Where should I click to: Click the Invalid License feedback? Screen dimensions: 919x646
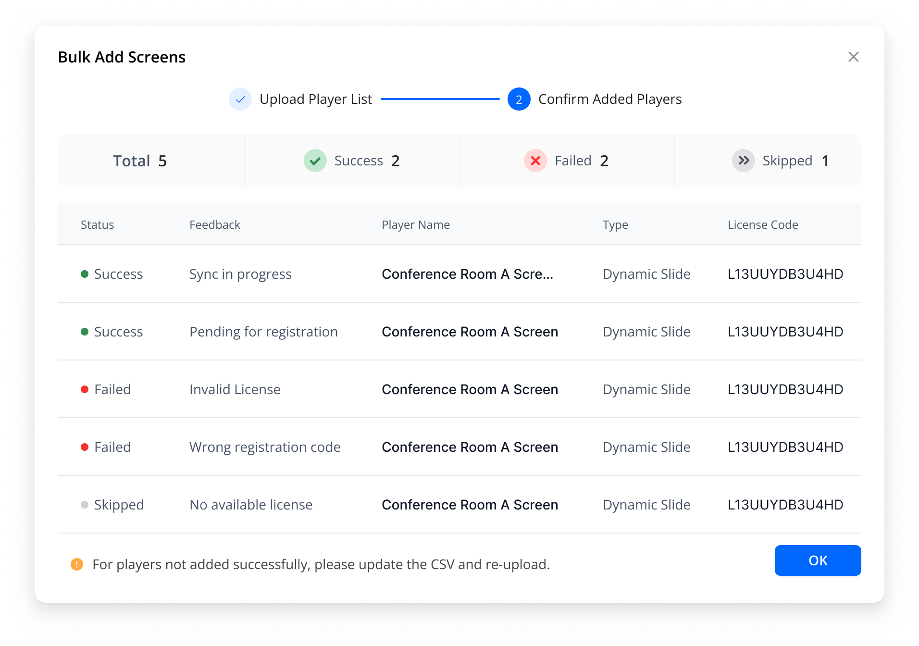(235, 389)
